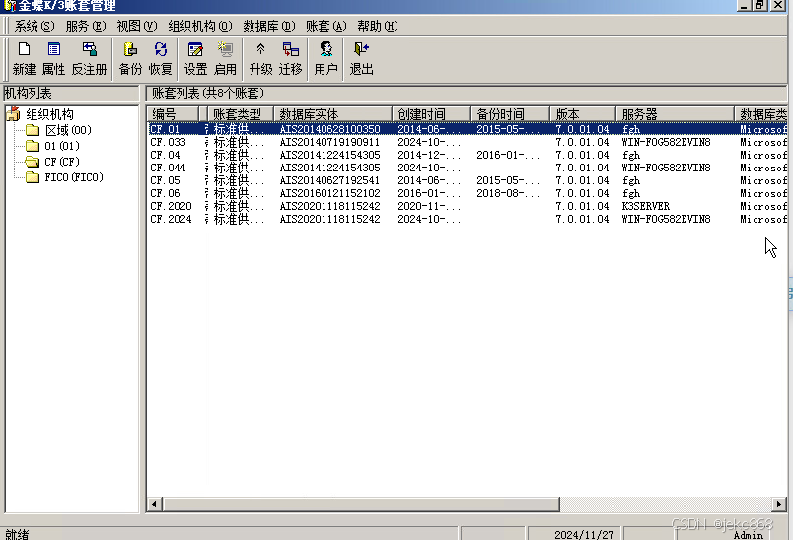
Task: Select the 组织机构 root tree node
Action: tap(49, 114)
